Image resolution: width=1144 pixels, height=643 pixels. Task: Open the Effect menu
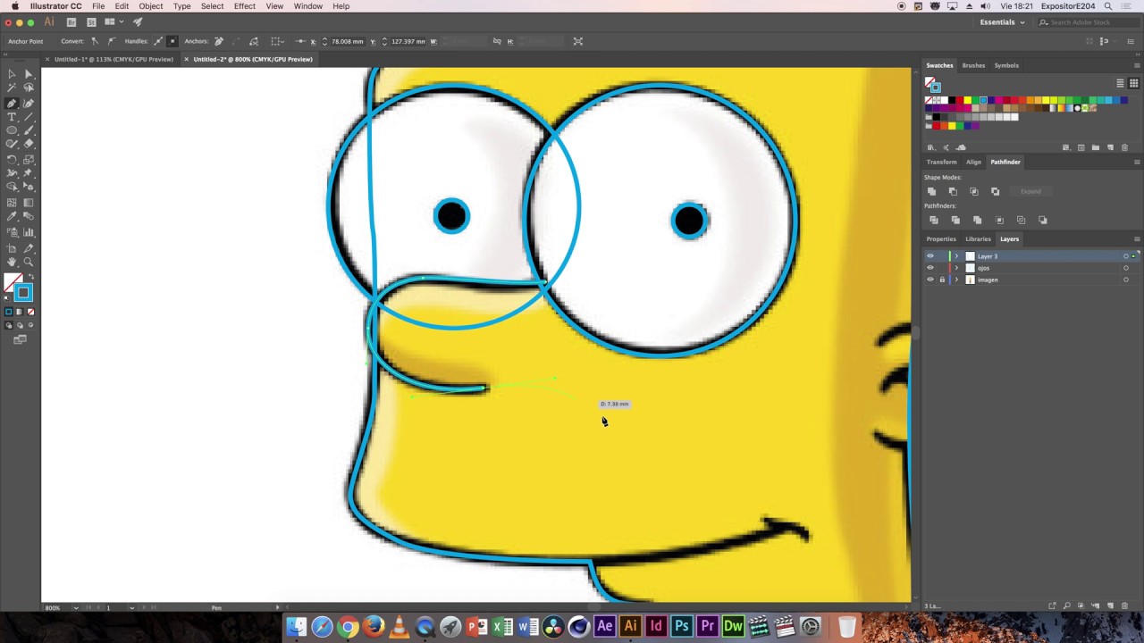[x=245, y=6]
